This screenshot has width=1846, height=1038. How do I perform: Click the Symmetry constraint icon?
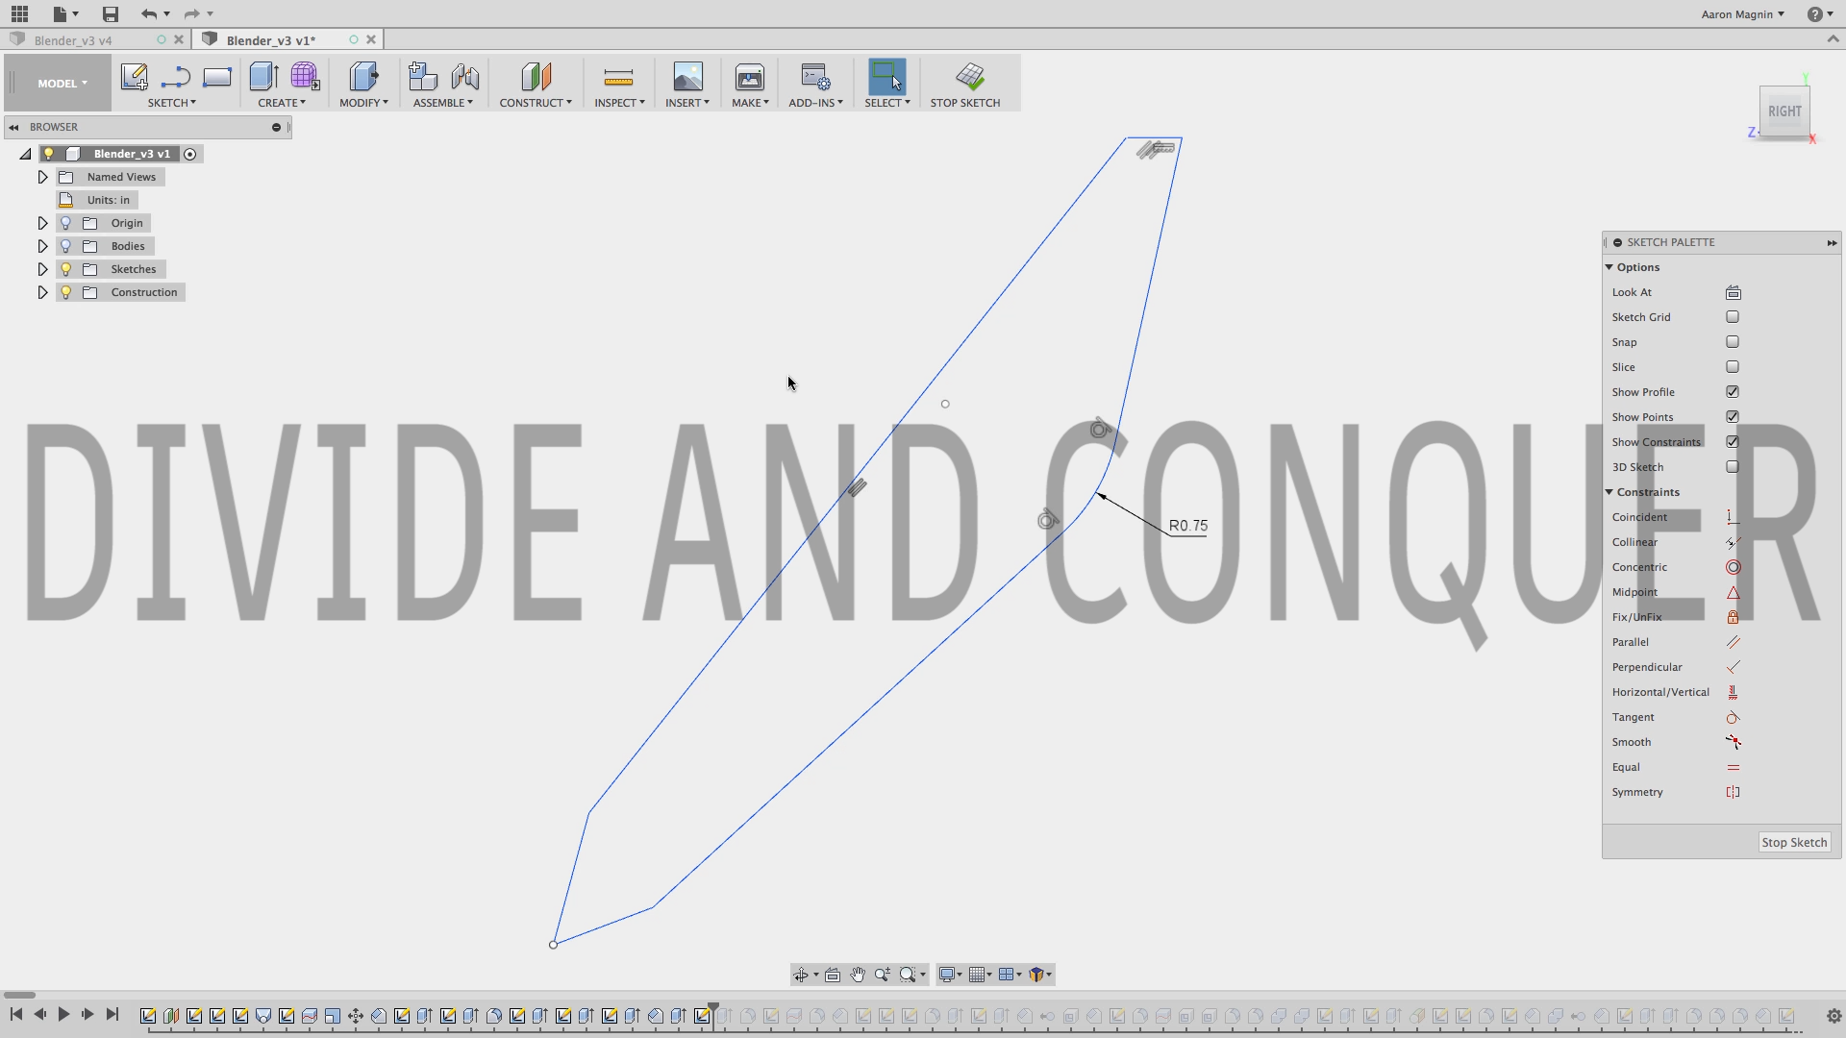(1733, 792)
